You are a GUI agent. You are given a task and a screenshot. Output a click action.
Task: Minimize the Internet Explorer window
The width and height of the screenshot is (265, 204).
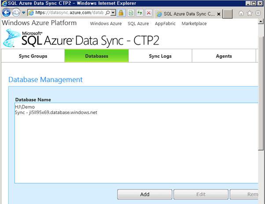pos(248,3)
